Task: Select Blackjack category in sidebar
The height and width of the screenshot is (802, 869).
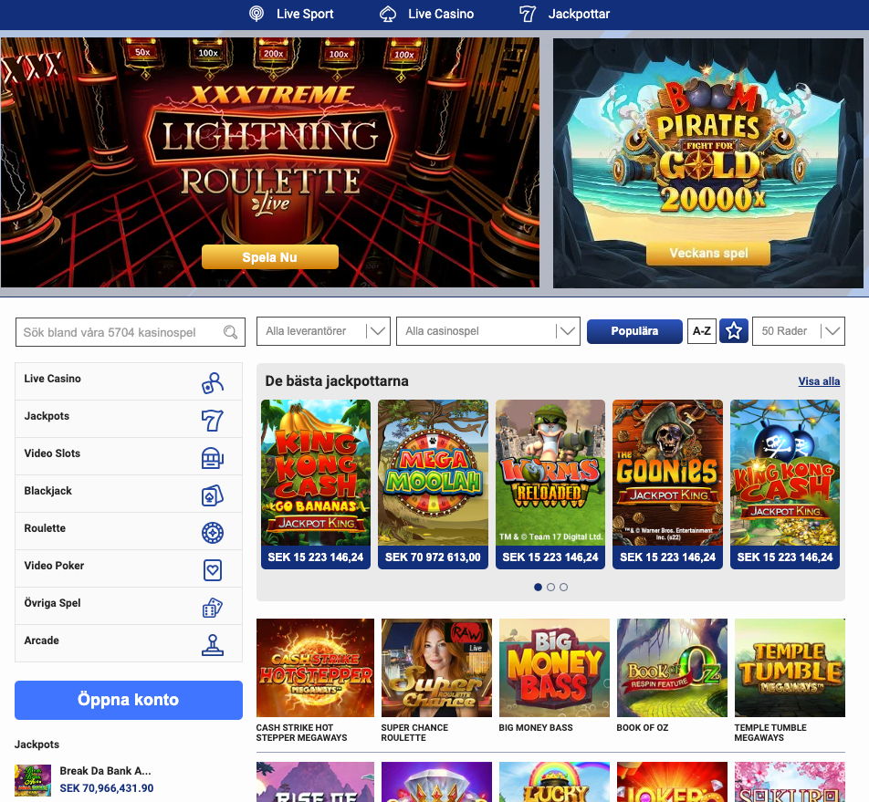Action: click(129, 494)
